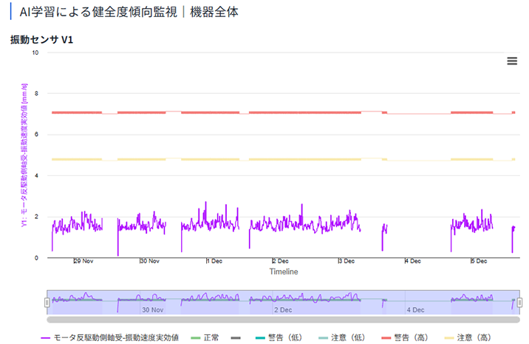Click the yellow 注意（高） threshold line
The width and height of the screenshot is (529, 344).
296,159
